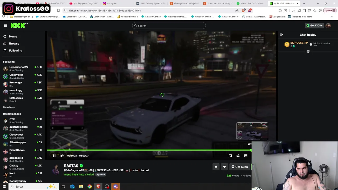This screenshot has height=190, width=338.
Task: Close the RASTAS browser tab
Action: tap(298, 3)
